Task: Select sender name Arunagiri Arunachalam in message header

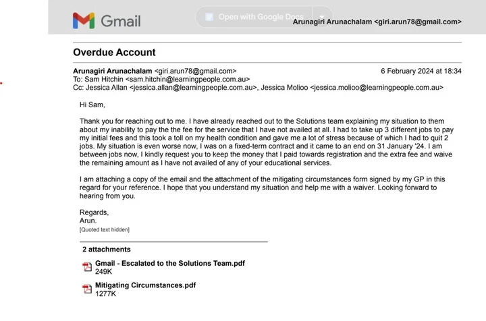Action: (x=113, y=71)
